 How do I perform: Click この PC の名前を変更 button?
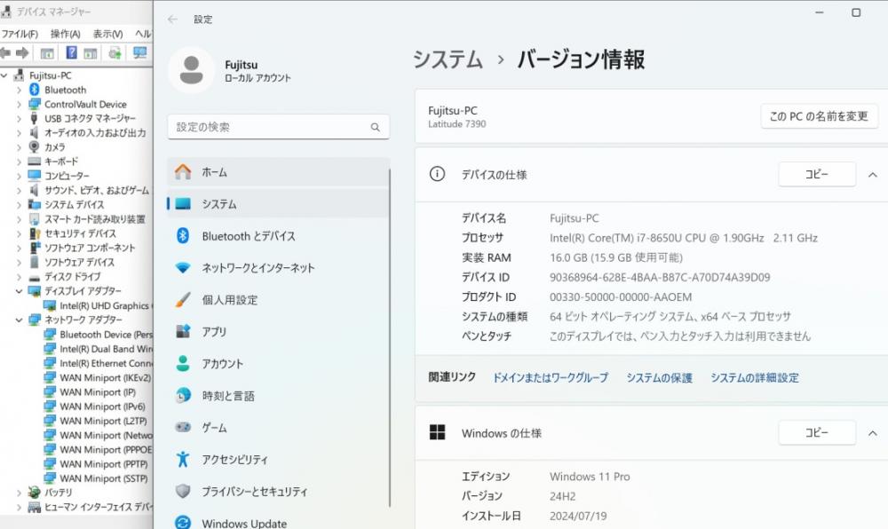(819, 116)
